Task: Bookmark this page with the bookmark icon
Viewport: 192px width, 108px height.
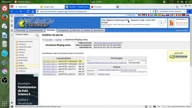Action: pyautogui.click(x=153, y=11)
